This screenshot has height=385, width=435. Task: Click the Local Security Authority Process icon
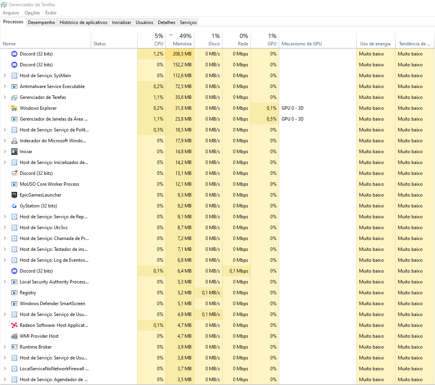pyautogui.click(x=14, y=282)
